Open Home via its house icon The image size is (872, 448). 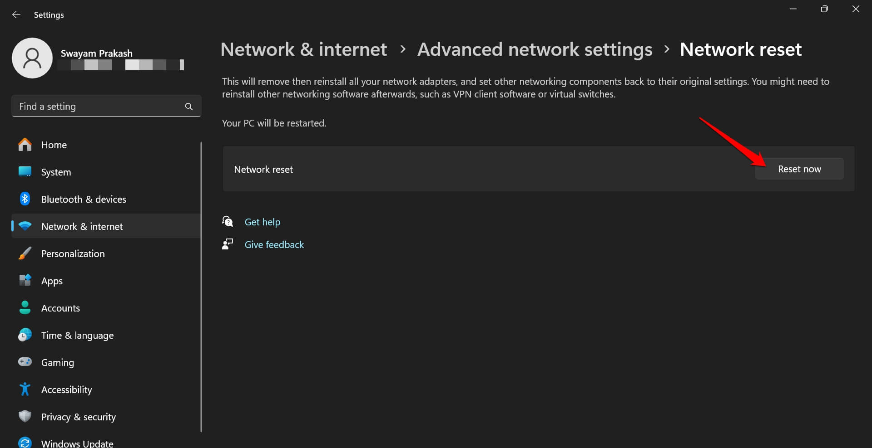pyautogui.click(x=25, y=145)
